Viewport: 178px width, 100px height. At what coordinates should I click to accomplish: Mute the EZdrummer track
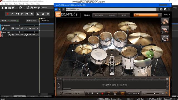point(17,28)
